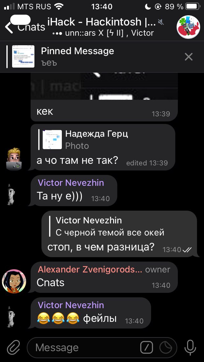Open the image above the "кек" caption
Viewport: 204px width, 362px height.
point(104,87)
